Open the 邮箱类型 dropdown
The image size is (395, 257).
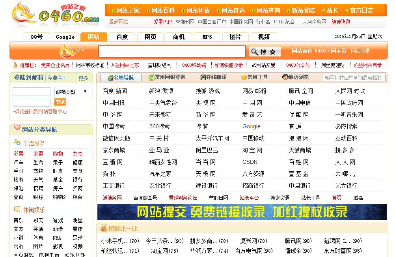71,92
